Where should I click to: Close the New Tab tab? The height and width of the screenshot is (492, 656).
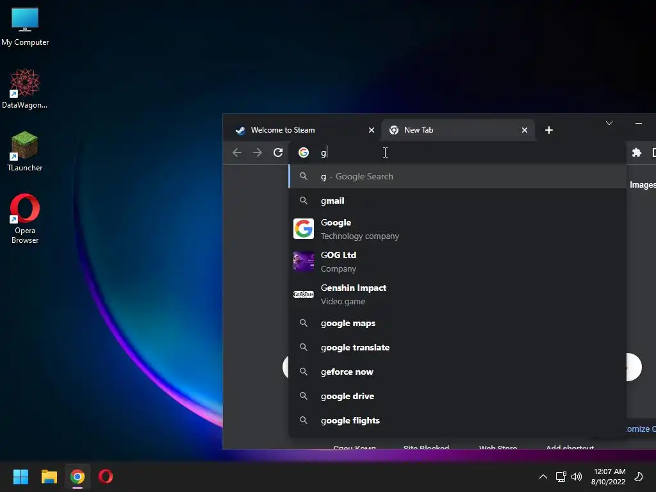coord(525,130)
